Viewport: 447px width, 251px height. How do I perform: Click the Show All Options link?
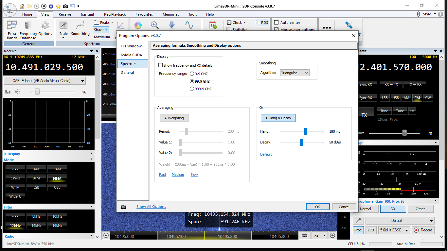click(151, 207)
